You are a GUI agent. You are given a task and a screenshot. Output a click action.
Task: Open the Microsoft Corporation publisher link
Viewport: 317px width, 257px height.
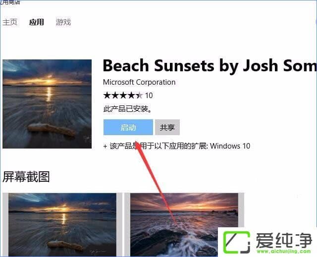point(139,82)
